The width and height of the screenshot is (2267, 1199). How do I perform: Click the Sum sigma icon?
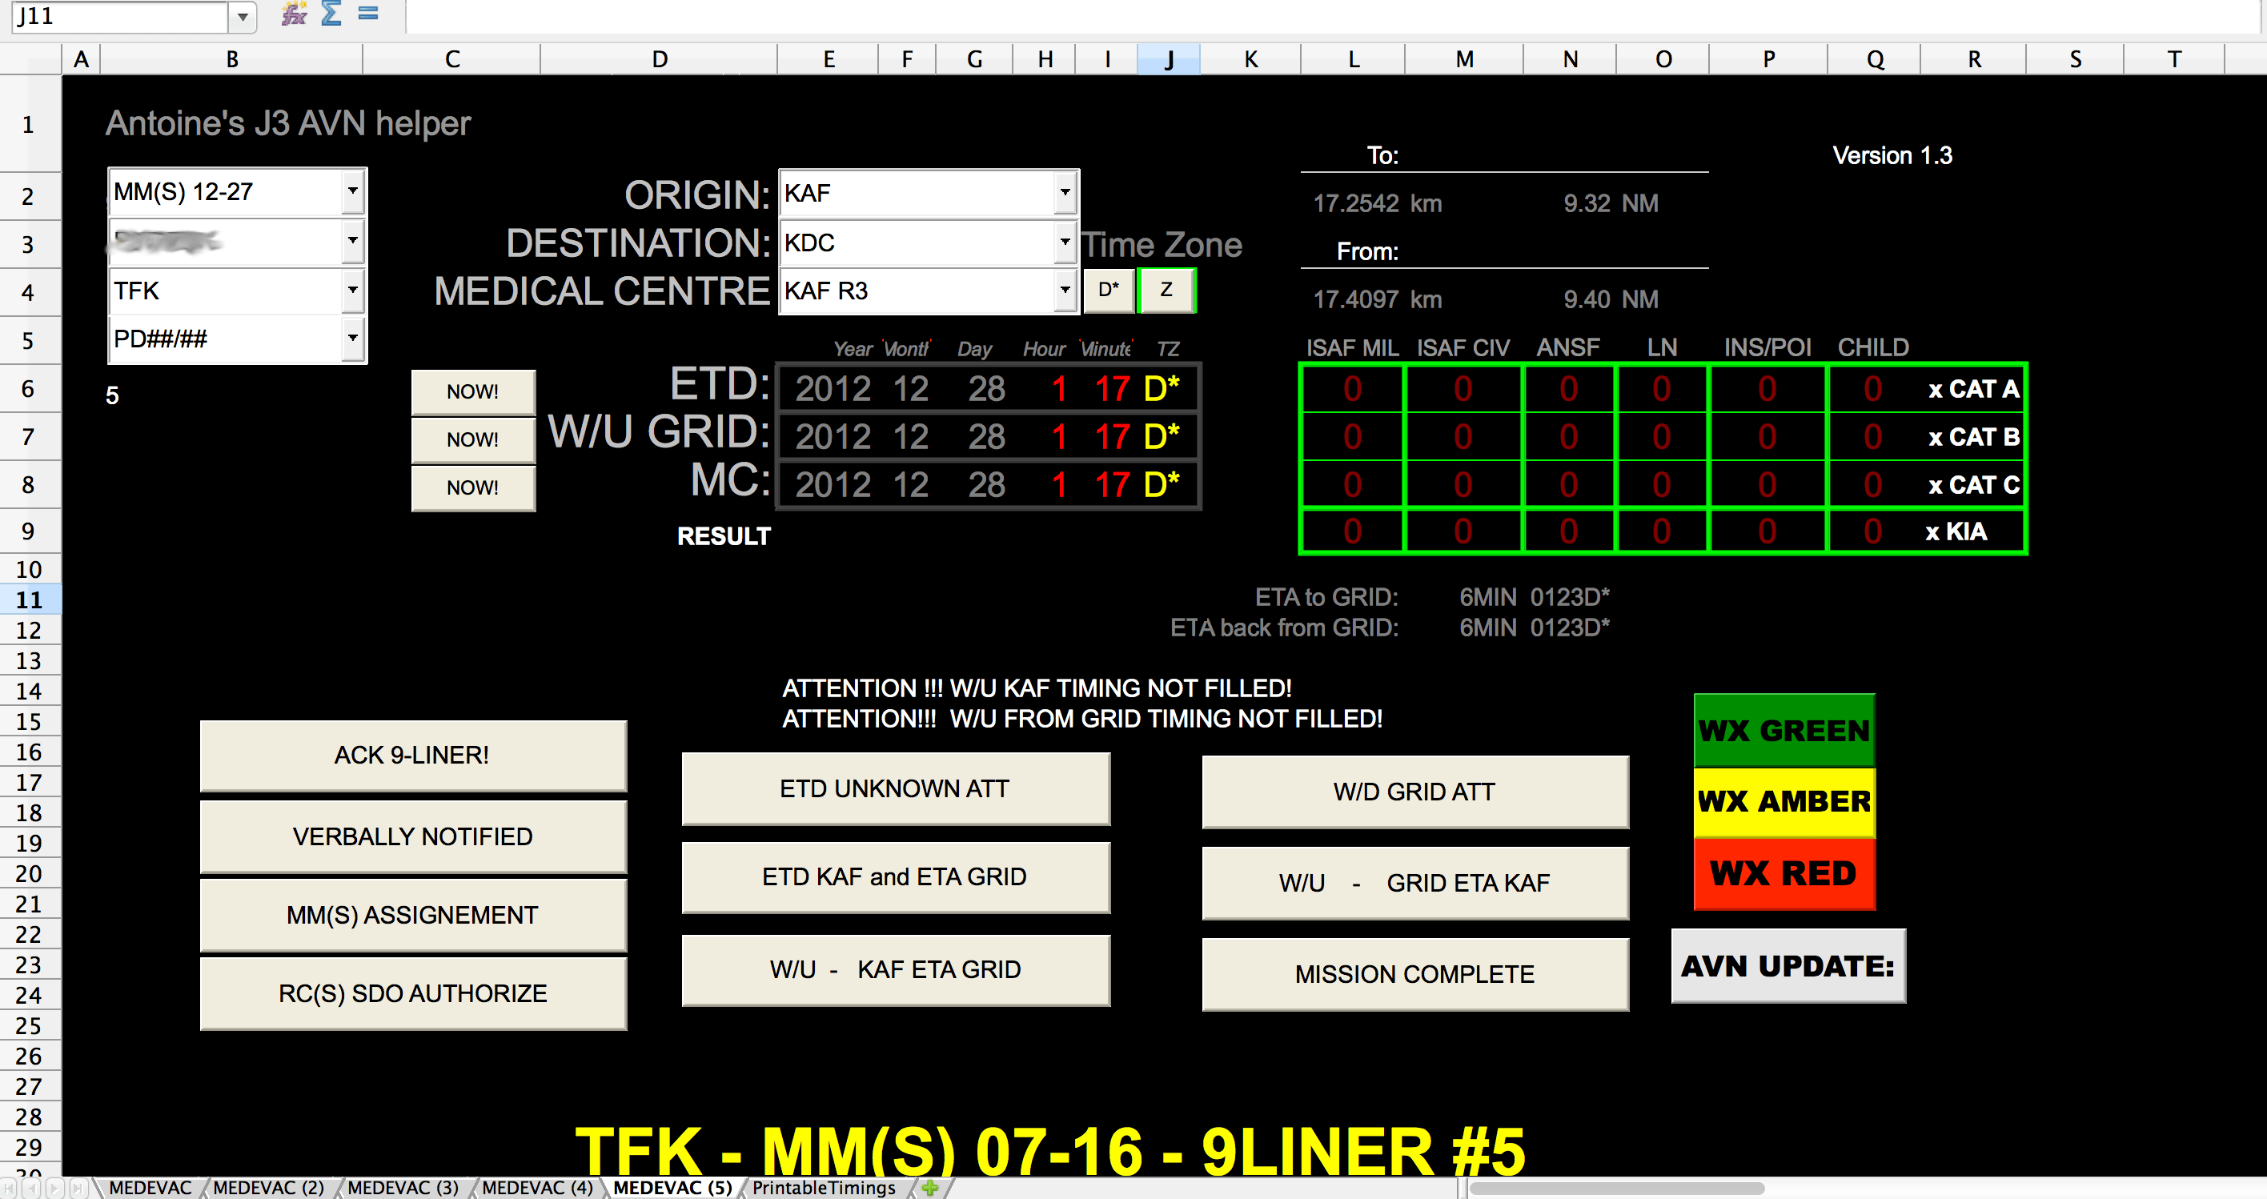coord(331,14)
